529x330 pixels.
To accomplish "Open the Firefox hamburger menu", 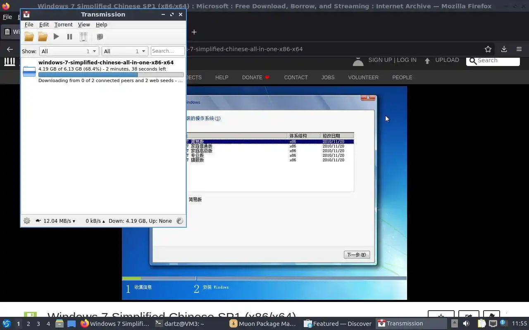I will tap(519, 49).
